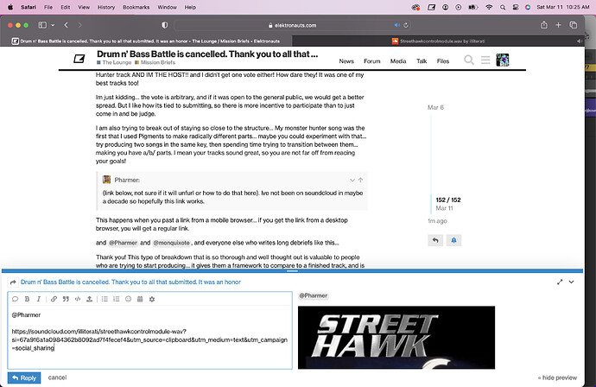Image resolution: width=596 pixels, height=387 pixels.
Task: Go back in Safari
Action: click(67, 25)
